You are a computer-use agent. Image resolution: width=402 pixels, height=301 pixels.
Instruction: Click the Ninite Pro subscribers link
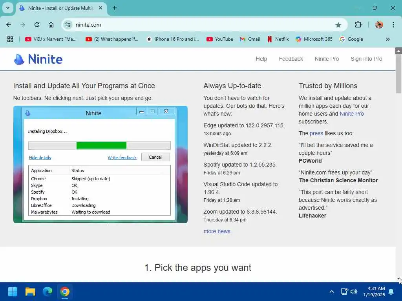tap(351, 114)
